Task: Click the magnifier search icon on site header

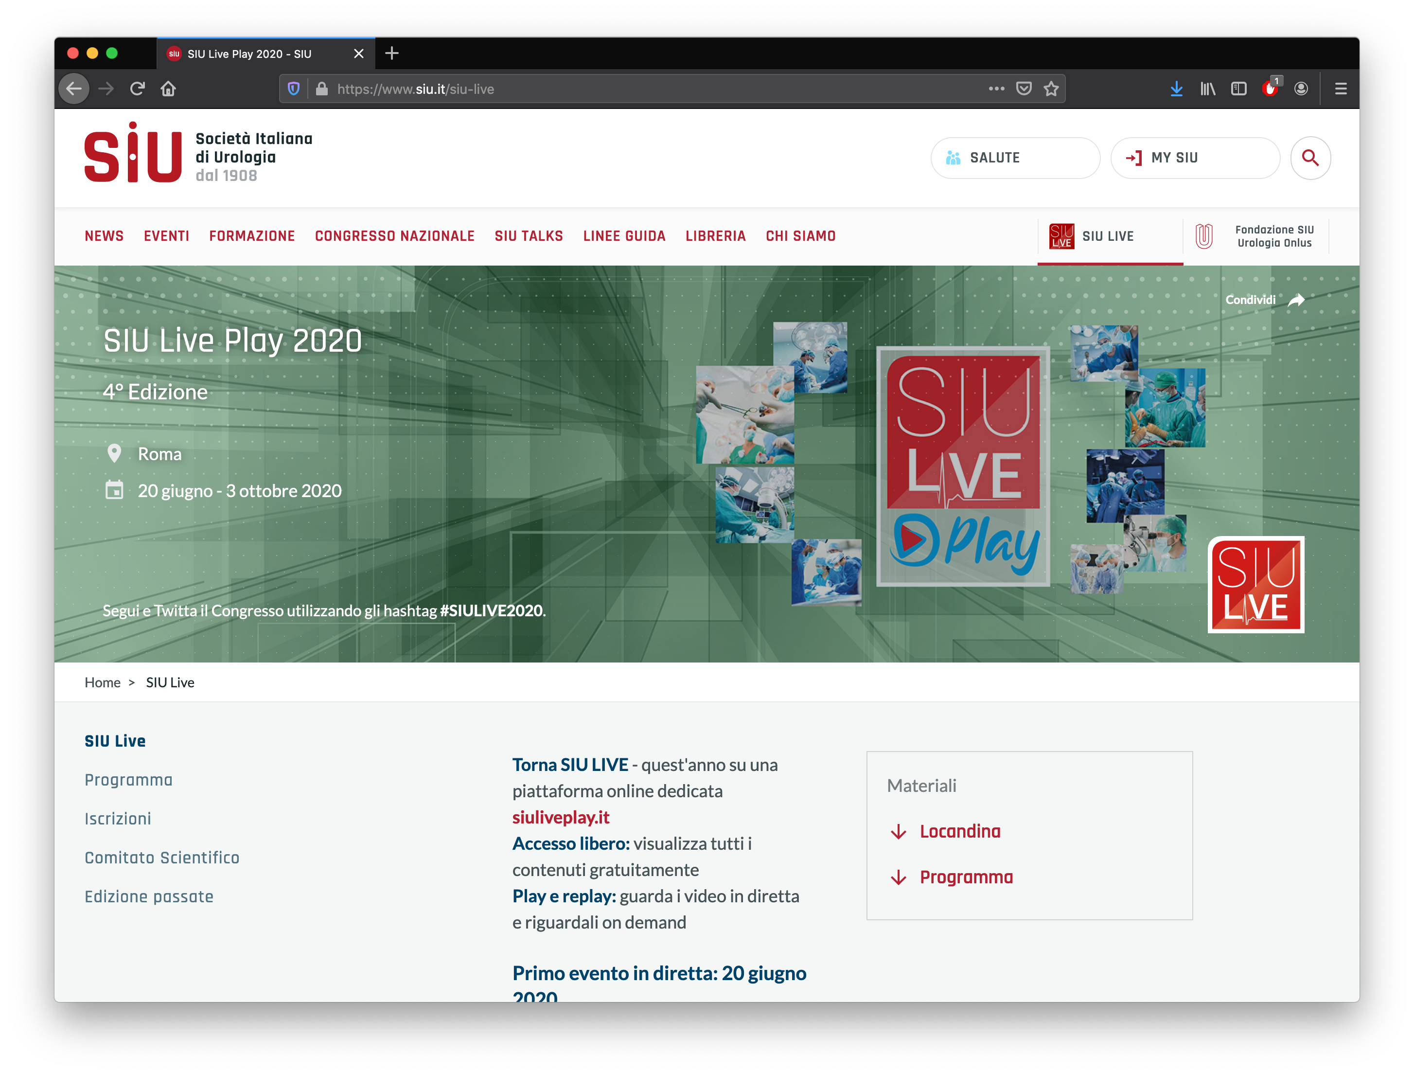Action: (1310, 158)
